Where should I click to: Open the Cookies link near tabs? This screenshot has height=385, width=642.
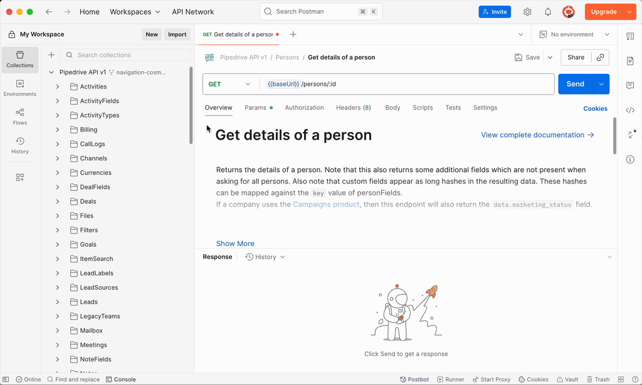[595, 108]
